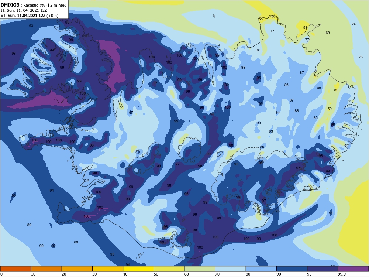Pick the 95–99.9 dark indigo legend swatch
This screenshot has width=369, height=277.
click(323, 269)
